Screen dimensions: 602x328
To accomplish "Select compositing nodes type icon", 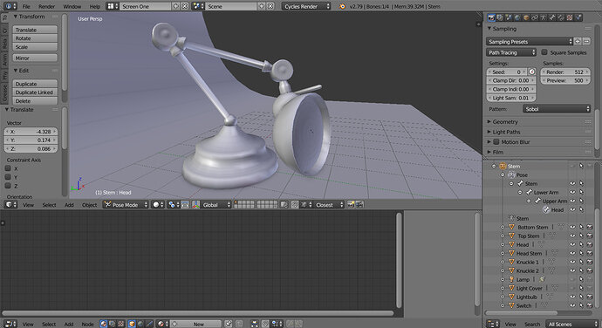I will pyautogui.click(x=112, y=324).
